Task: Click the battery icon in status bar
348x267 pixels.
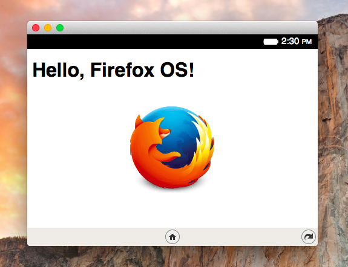Action: [x=271, y=42]
